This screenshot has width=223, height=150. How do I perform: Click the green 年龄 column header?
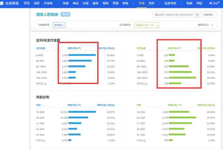click(139, 105)
